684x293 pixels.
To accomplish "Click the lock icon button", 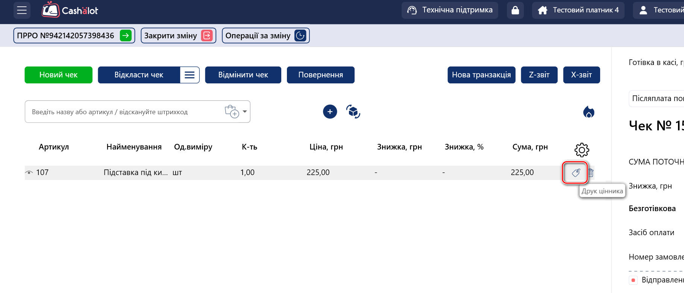I will tap(515, 10).
